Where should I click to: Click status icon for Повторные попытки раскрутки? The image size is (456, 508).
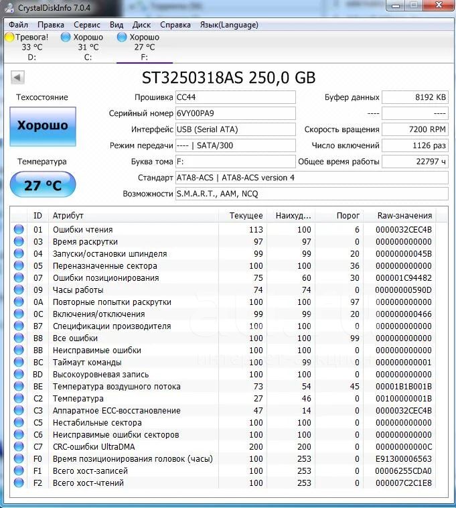[x=19, y=302]
